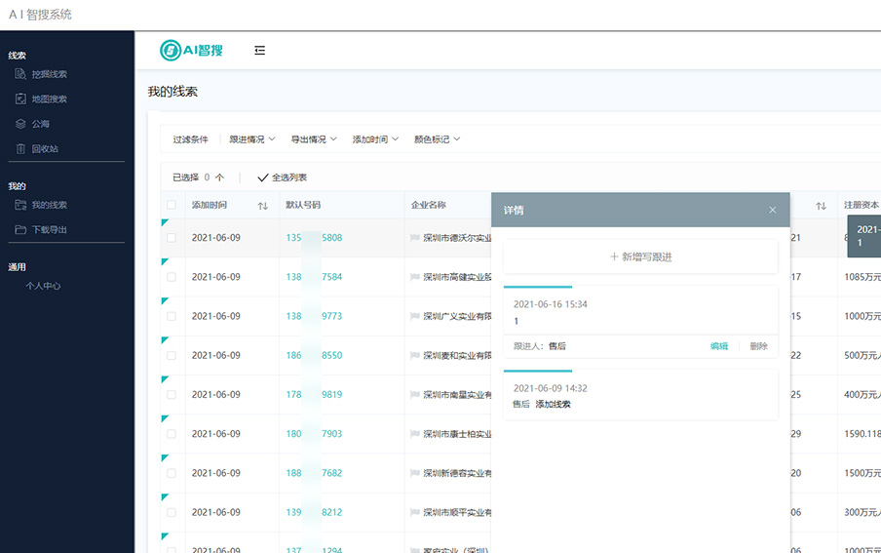Open 个人中心 menu item
The image size is (881, 553).
tap(43, 286)
